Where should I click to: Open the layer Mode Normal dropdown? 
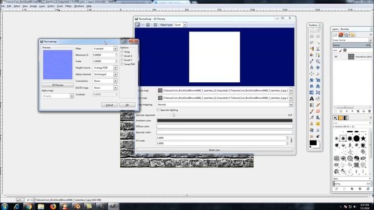[352, 40]
